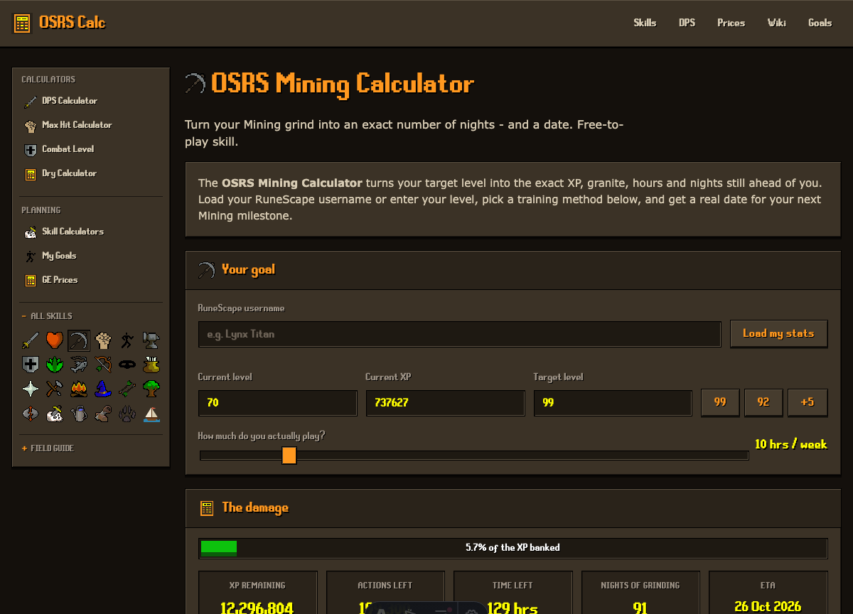853x614 pixels.
Task: Click the 'Your goal' section heading
Action: coord(248,269)
